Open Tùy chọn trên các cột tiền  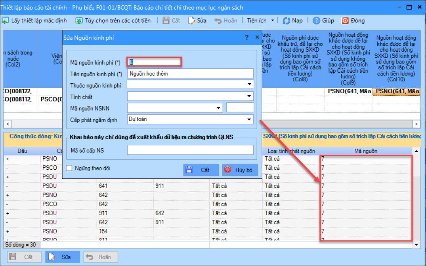pos(79,21)
